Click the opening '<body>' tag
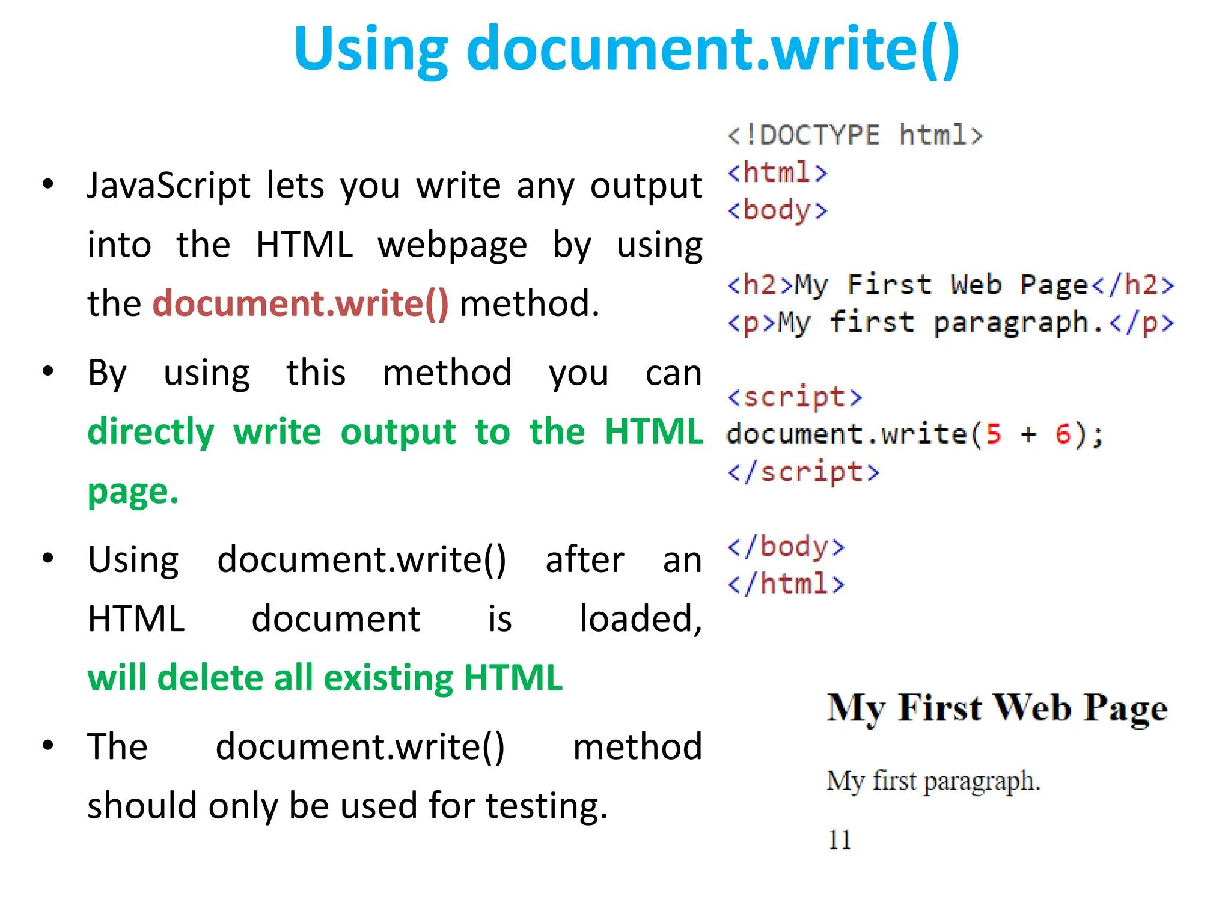The width and height of the screenshot is (1231, 923). 777,211
